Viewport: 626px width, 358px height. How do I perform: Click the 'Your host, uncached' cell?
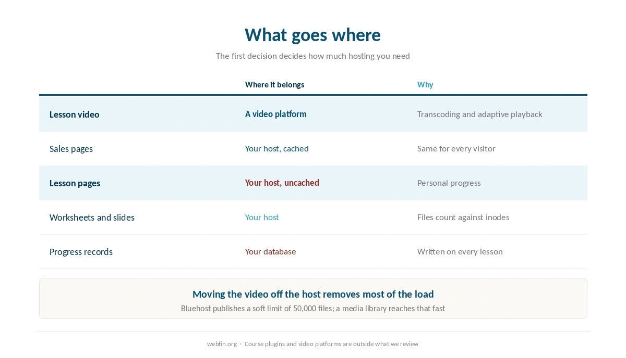(282, 183)
